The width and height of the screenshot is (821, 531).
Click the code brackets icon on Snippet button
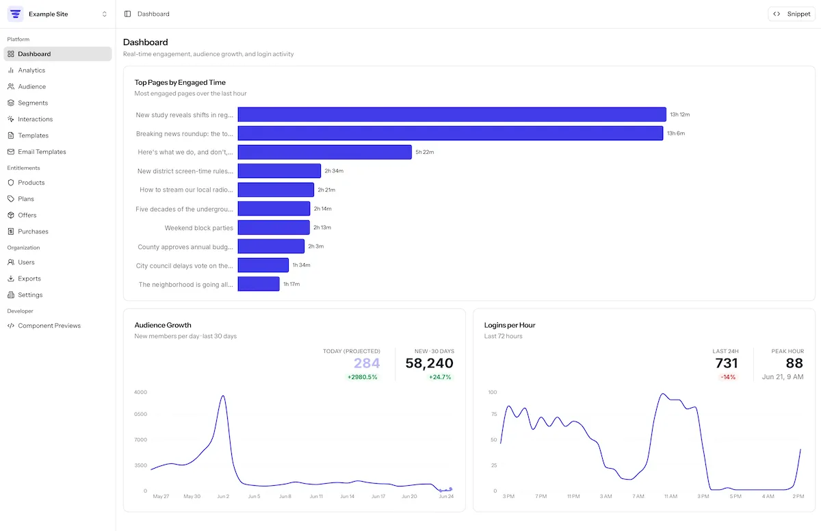point(777,14)
